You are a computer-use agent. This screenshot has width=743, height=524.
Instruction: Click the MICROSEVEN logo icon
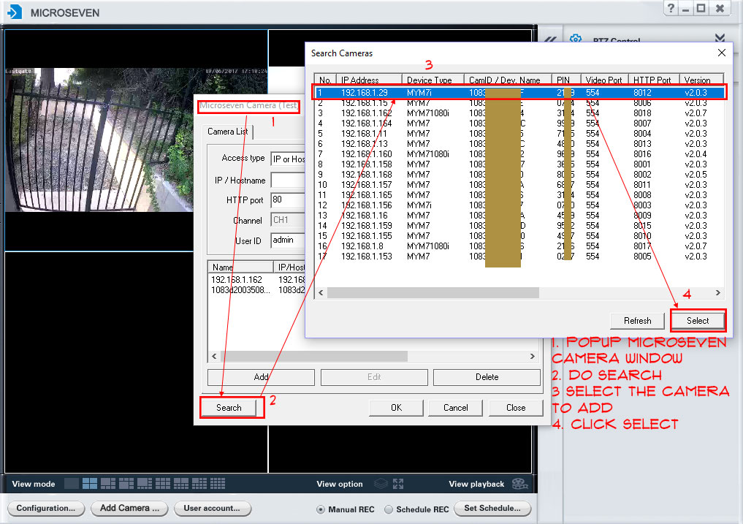15,12
